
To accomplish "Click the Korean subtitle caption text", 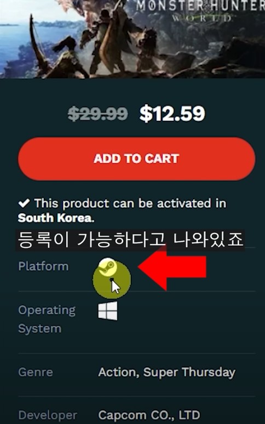I will click(130, 240).
